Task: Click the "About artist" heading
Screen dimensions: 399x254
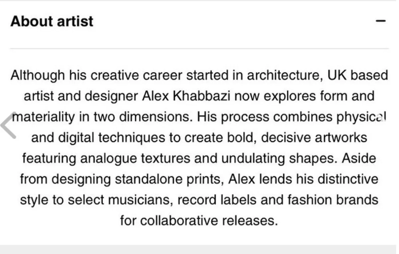Action: [52, 21]
